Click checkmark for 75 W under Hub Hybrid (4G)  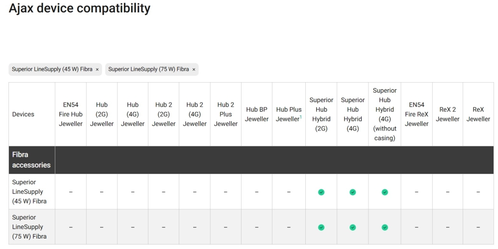pyautogui.click(x=353, y=227)
